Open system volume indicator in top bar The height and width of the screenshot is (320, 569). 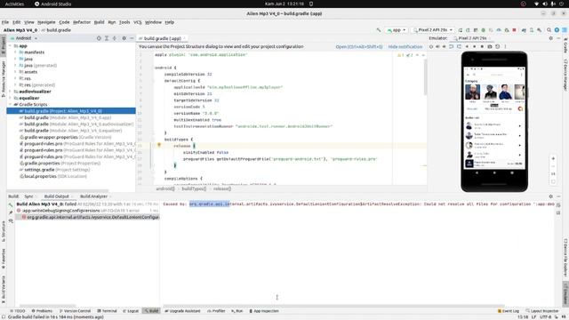click(545, 4)
